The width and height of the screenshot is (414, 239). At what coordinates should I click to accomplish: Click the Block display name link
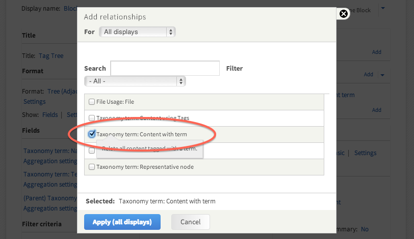click(70, 9)
